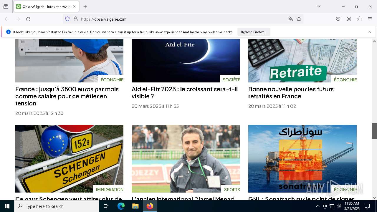Open the Djamel Menad photo
377x212 pixels.
186,159
